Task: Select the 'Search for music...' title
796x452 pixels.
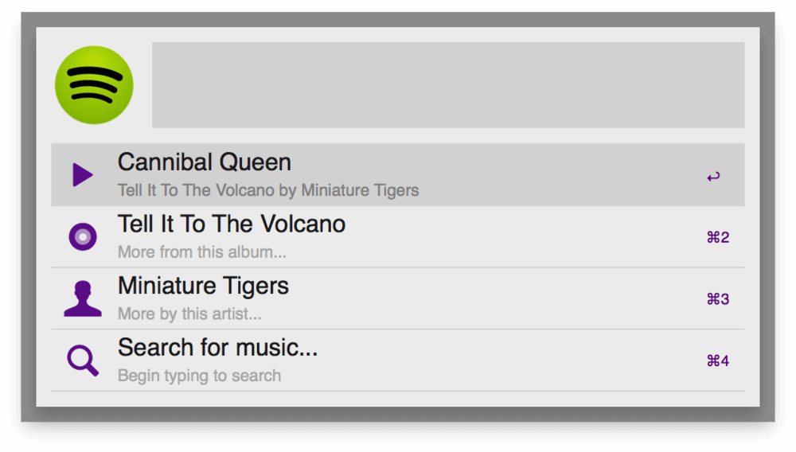Action: [x=217, y=348]
